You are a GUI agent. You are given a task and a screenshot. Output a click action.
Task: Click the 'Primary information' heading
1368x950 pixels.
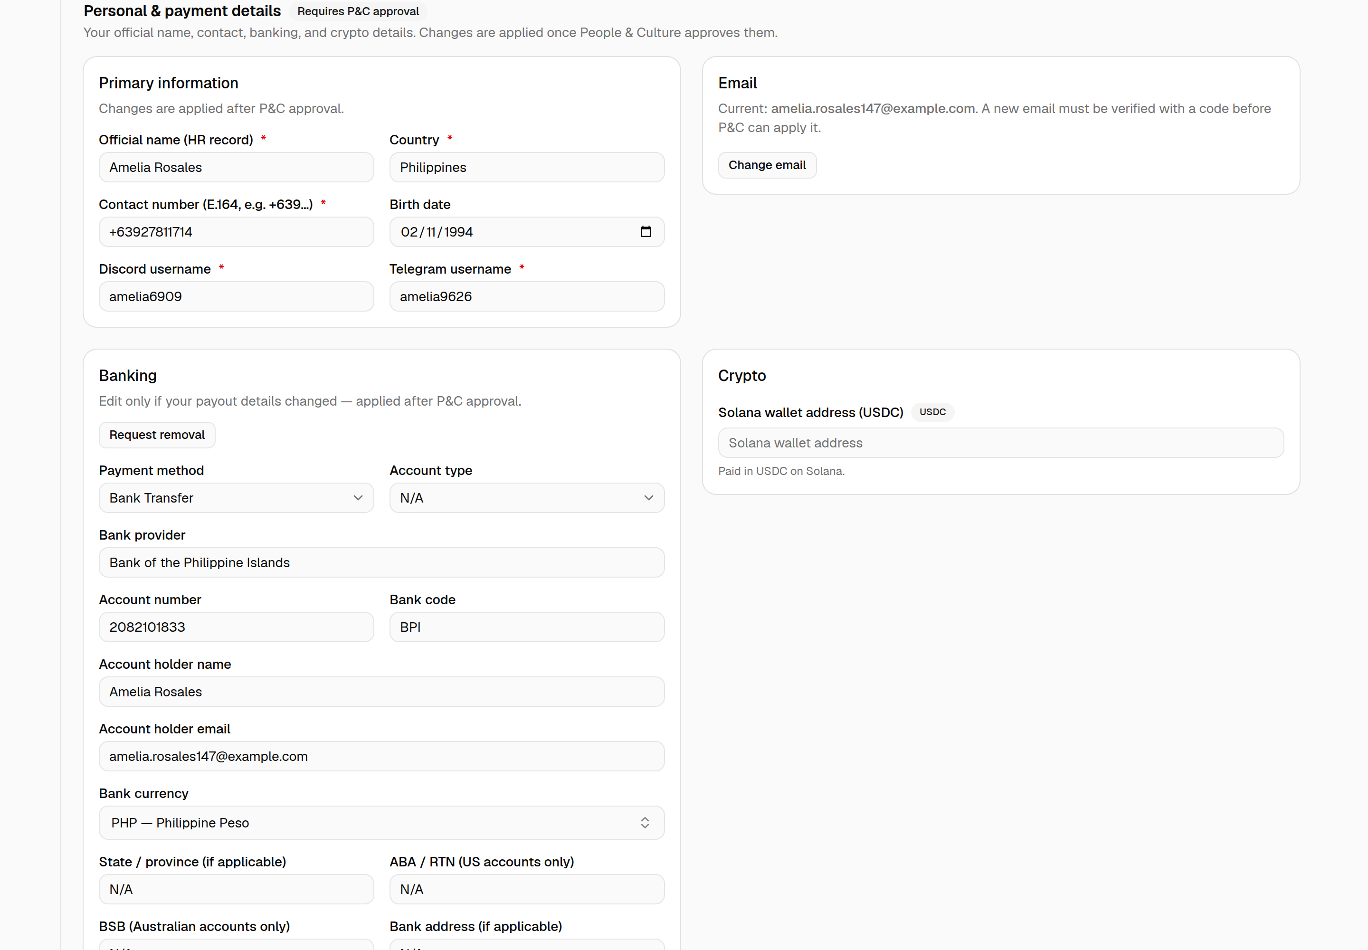pos(169,83)
